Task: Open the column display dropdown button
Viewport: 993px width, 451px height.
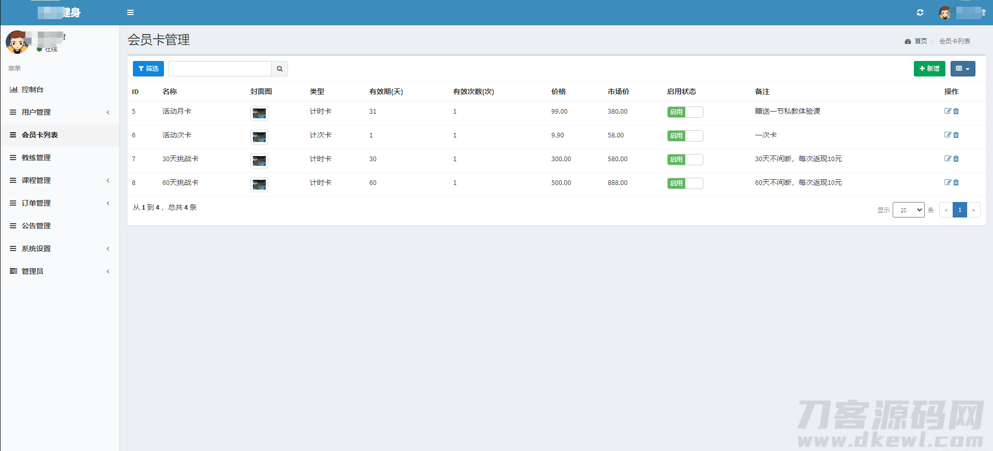Action: [x=962, y=69]
